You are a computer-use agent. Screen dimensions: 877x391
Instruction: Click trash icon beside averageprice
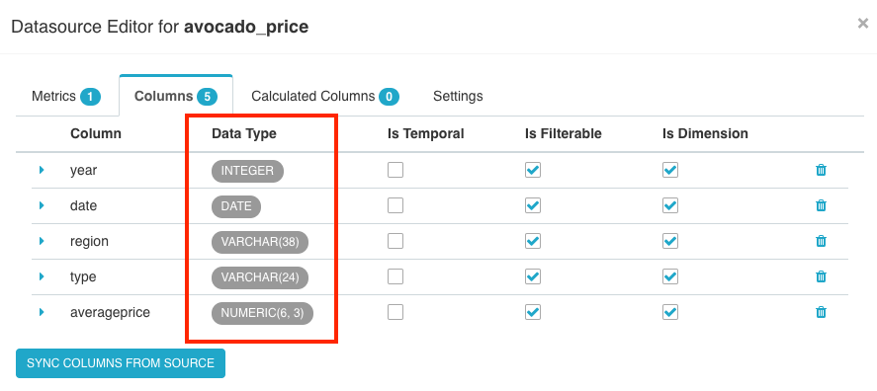tap(821, 312)
